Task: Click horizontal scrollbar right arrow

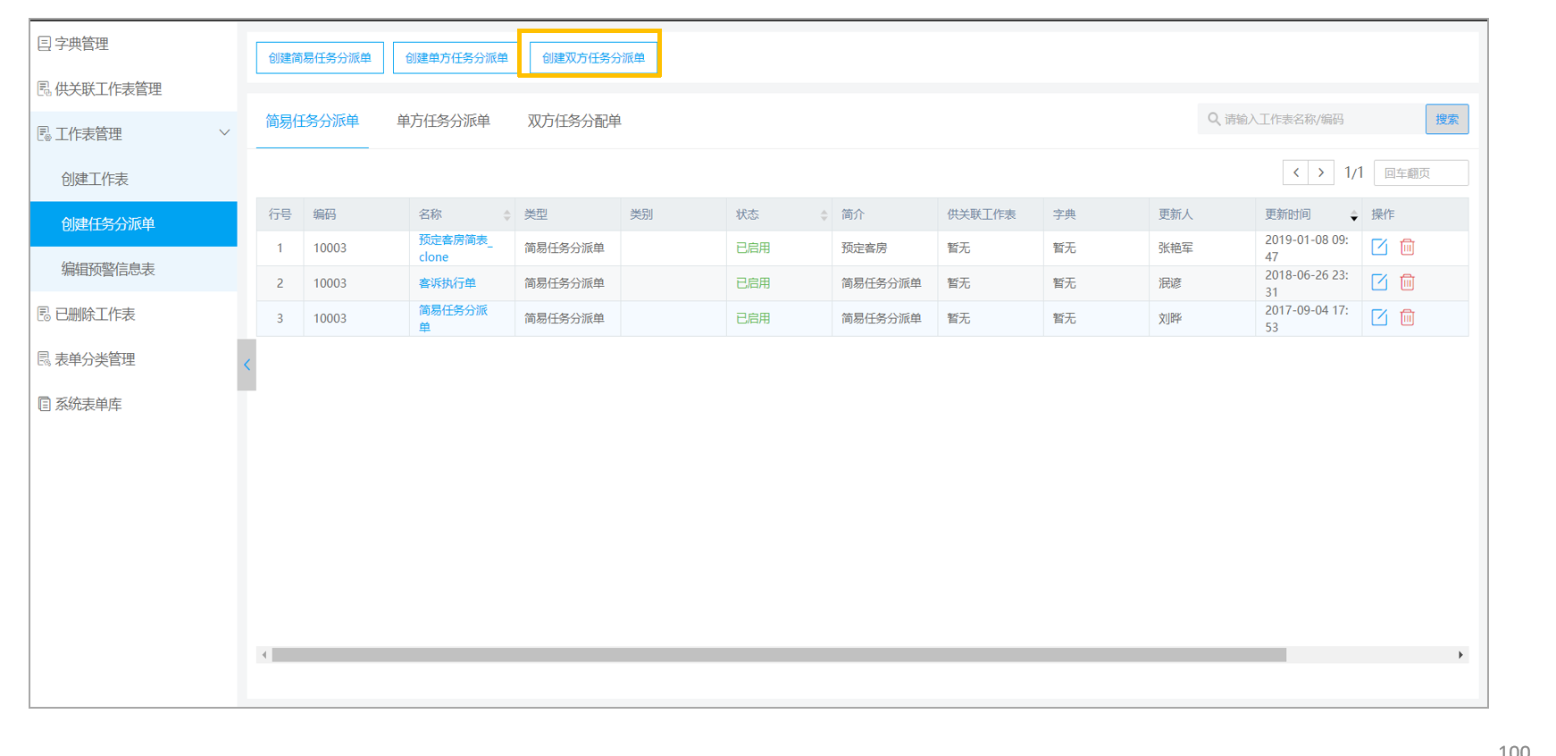Action: pos(1460,655)
